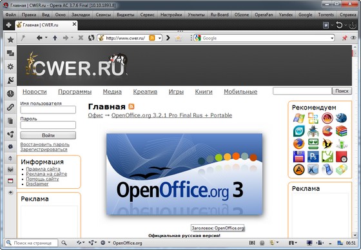361x250 pixels.
Task: Open OpenOffice.org 3.2.1 Pro Final Rus link
Action: point(171,115)
